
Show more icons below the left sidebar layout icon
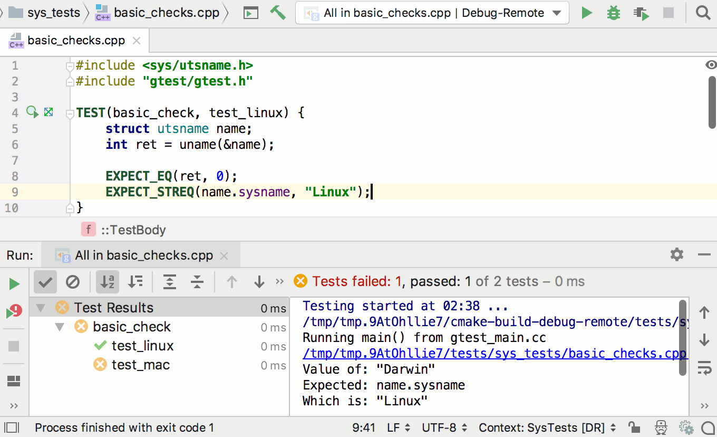14,406
